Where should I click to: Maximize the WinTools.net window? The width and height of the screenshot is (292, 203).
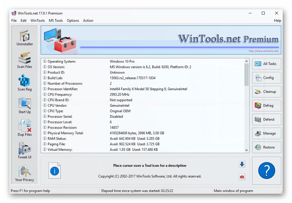263,13
